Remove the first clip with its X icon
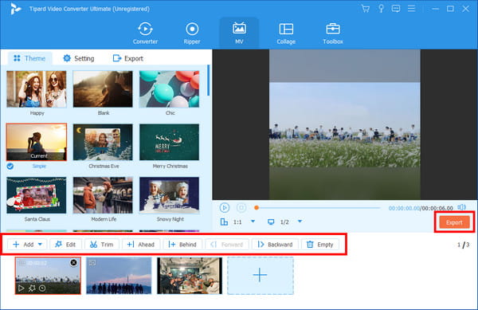The image size is (478, 310). [x=73, y=262]
